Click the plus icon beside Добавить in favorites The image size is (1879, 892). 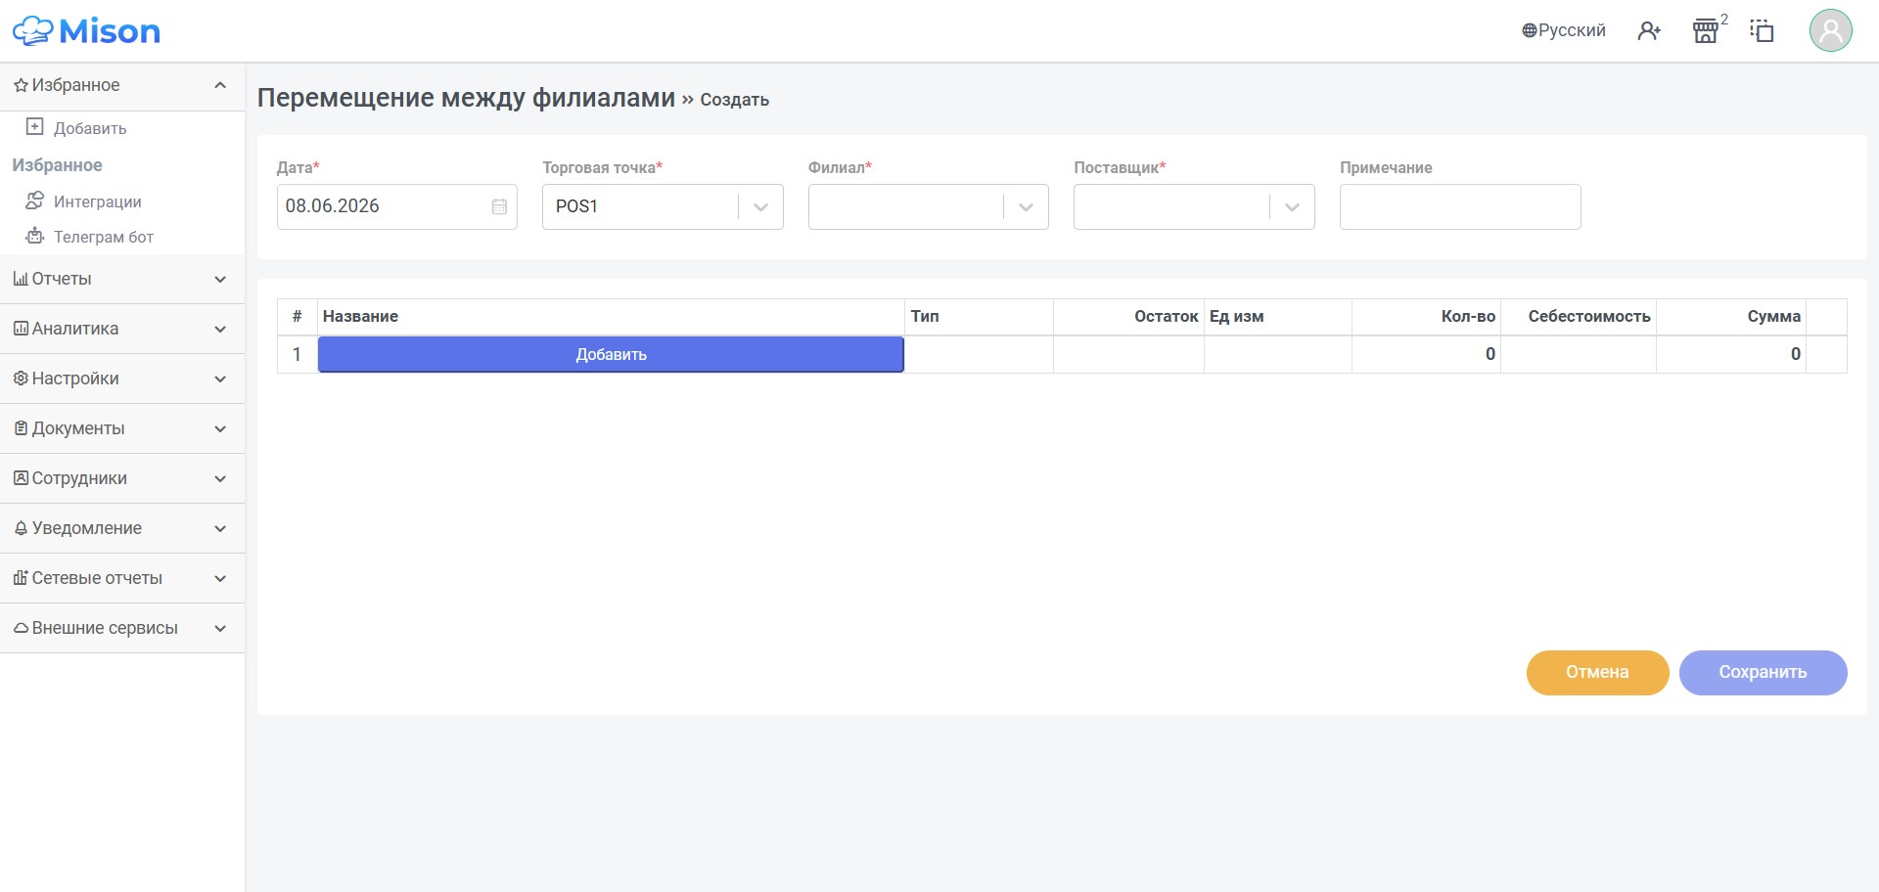click(x=34, y=127)
